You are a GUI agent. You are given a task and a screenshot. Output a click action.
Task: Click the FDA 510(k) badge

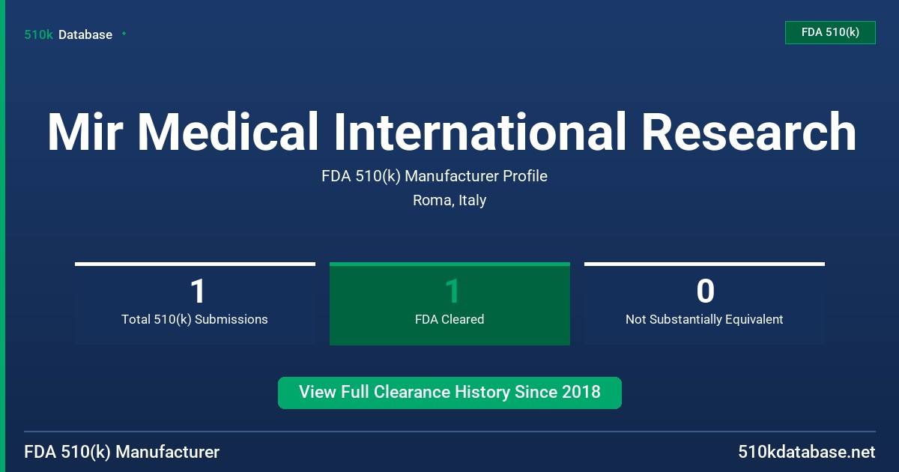pyautogui.click(x=830, y=33)
